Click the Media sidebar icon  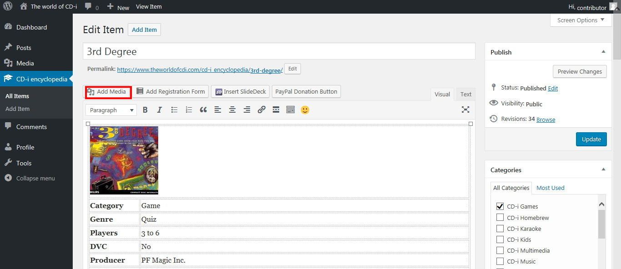(8, 63)
